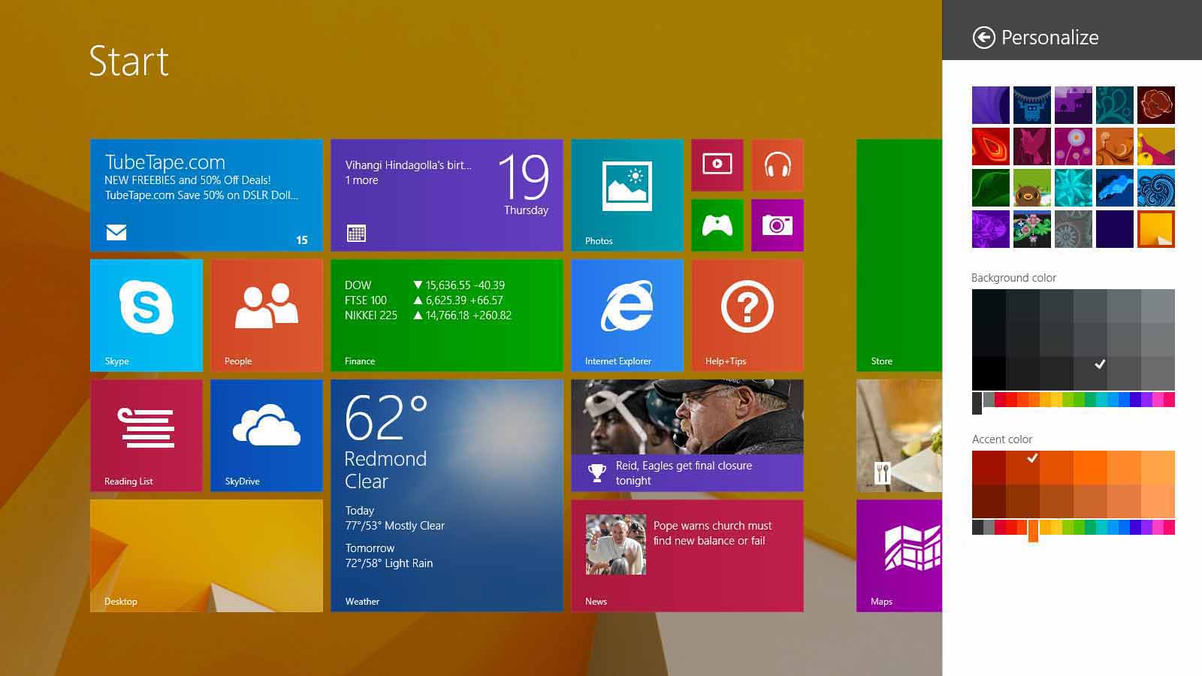Choose the cyan star flower background design

(x=1074, y=188)
